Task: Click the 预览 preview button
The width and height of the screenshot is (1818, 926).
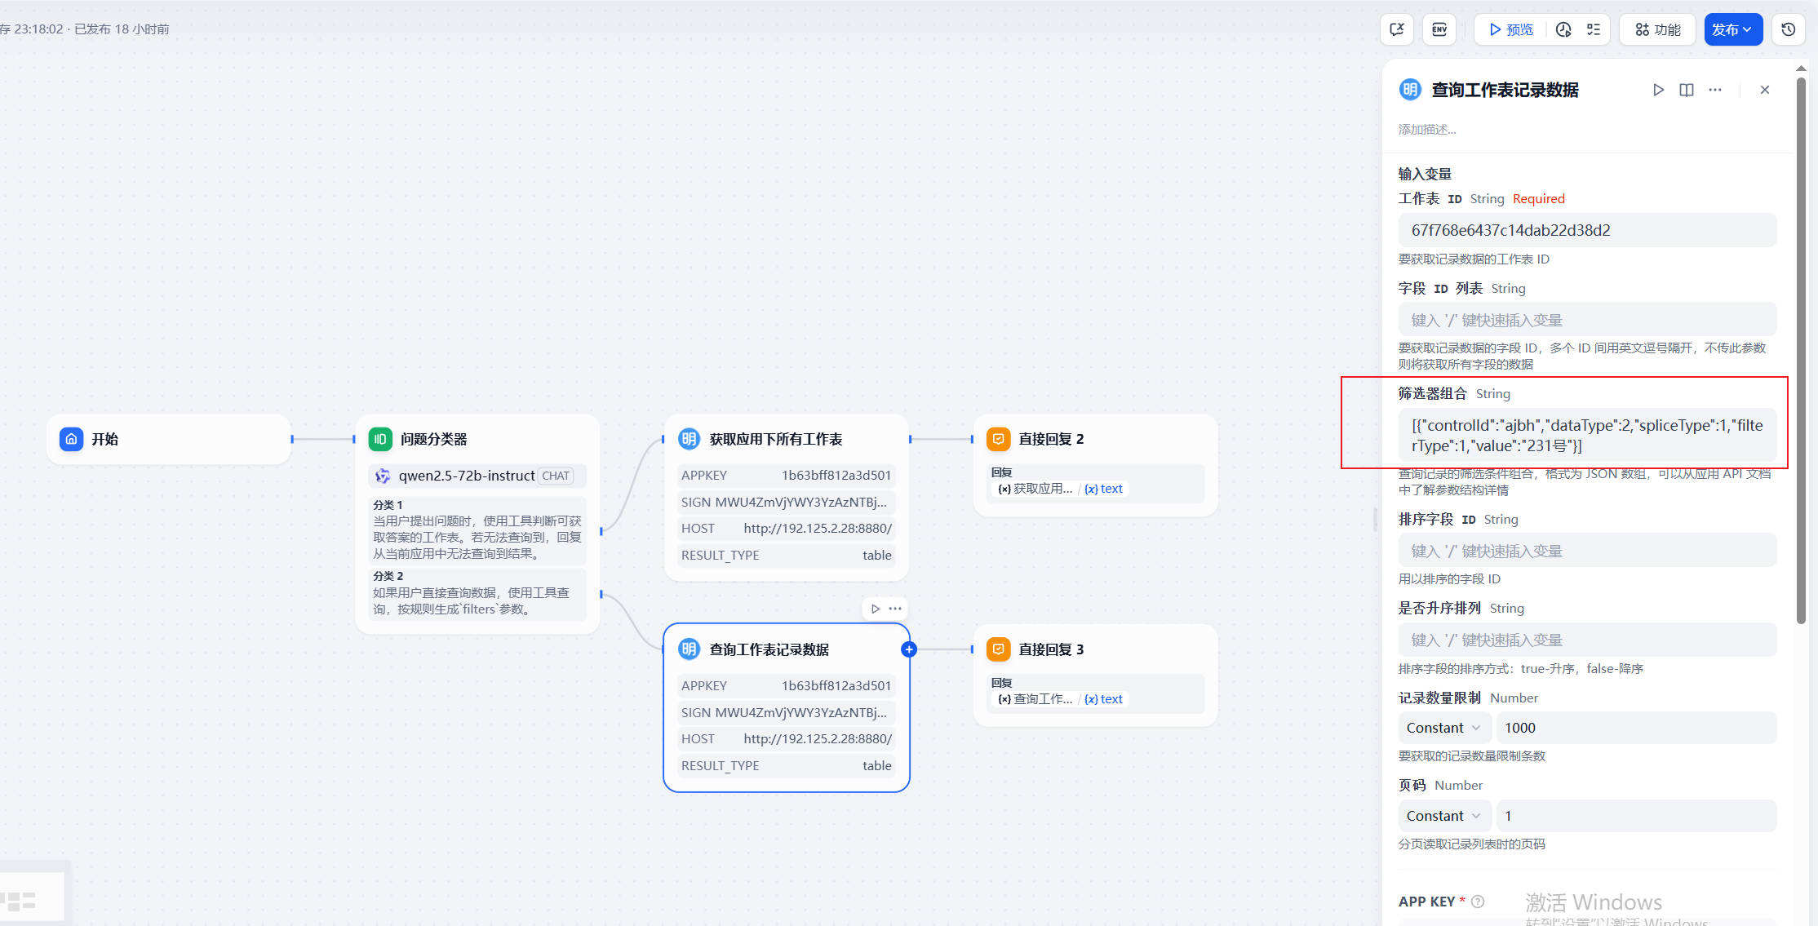Action: click(1511, 29)
